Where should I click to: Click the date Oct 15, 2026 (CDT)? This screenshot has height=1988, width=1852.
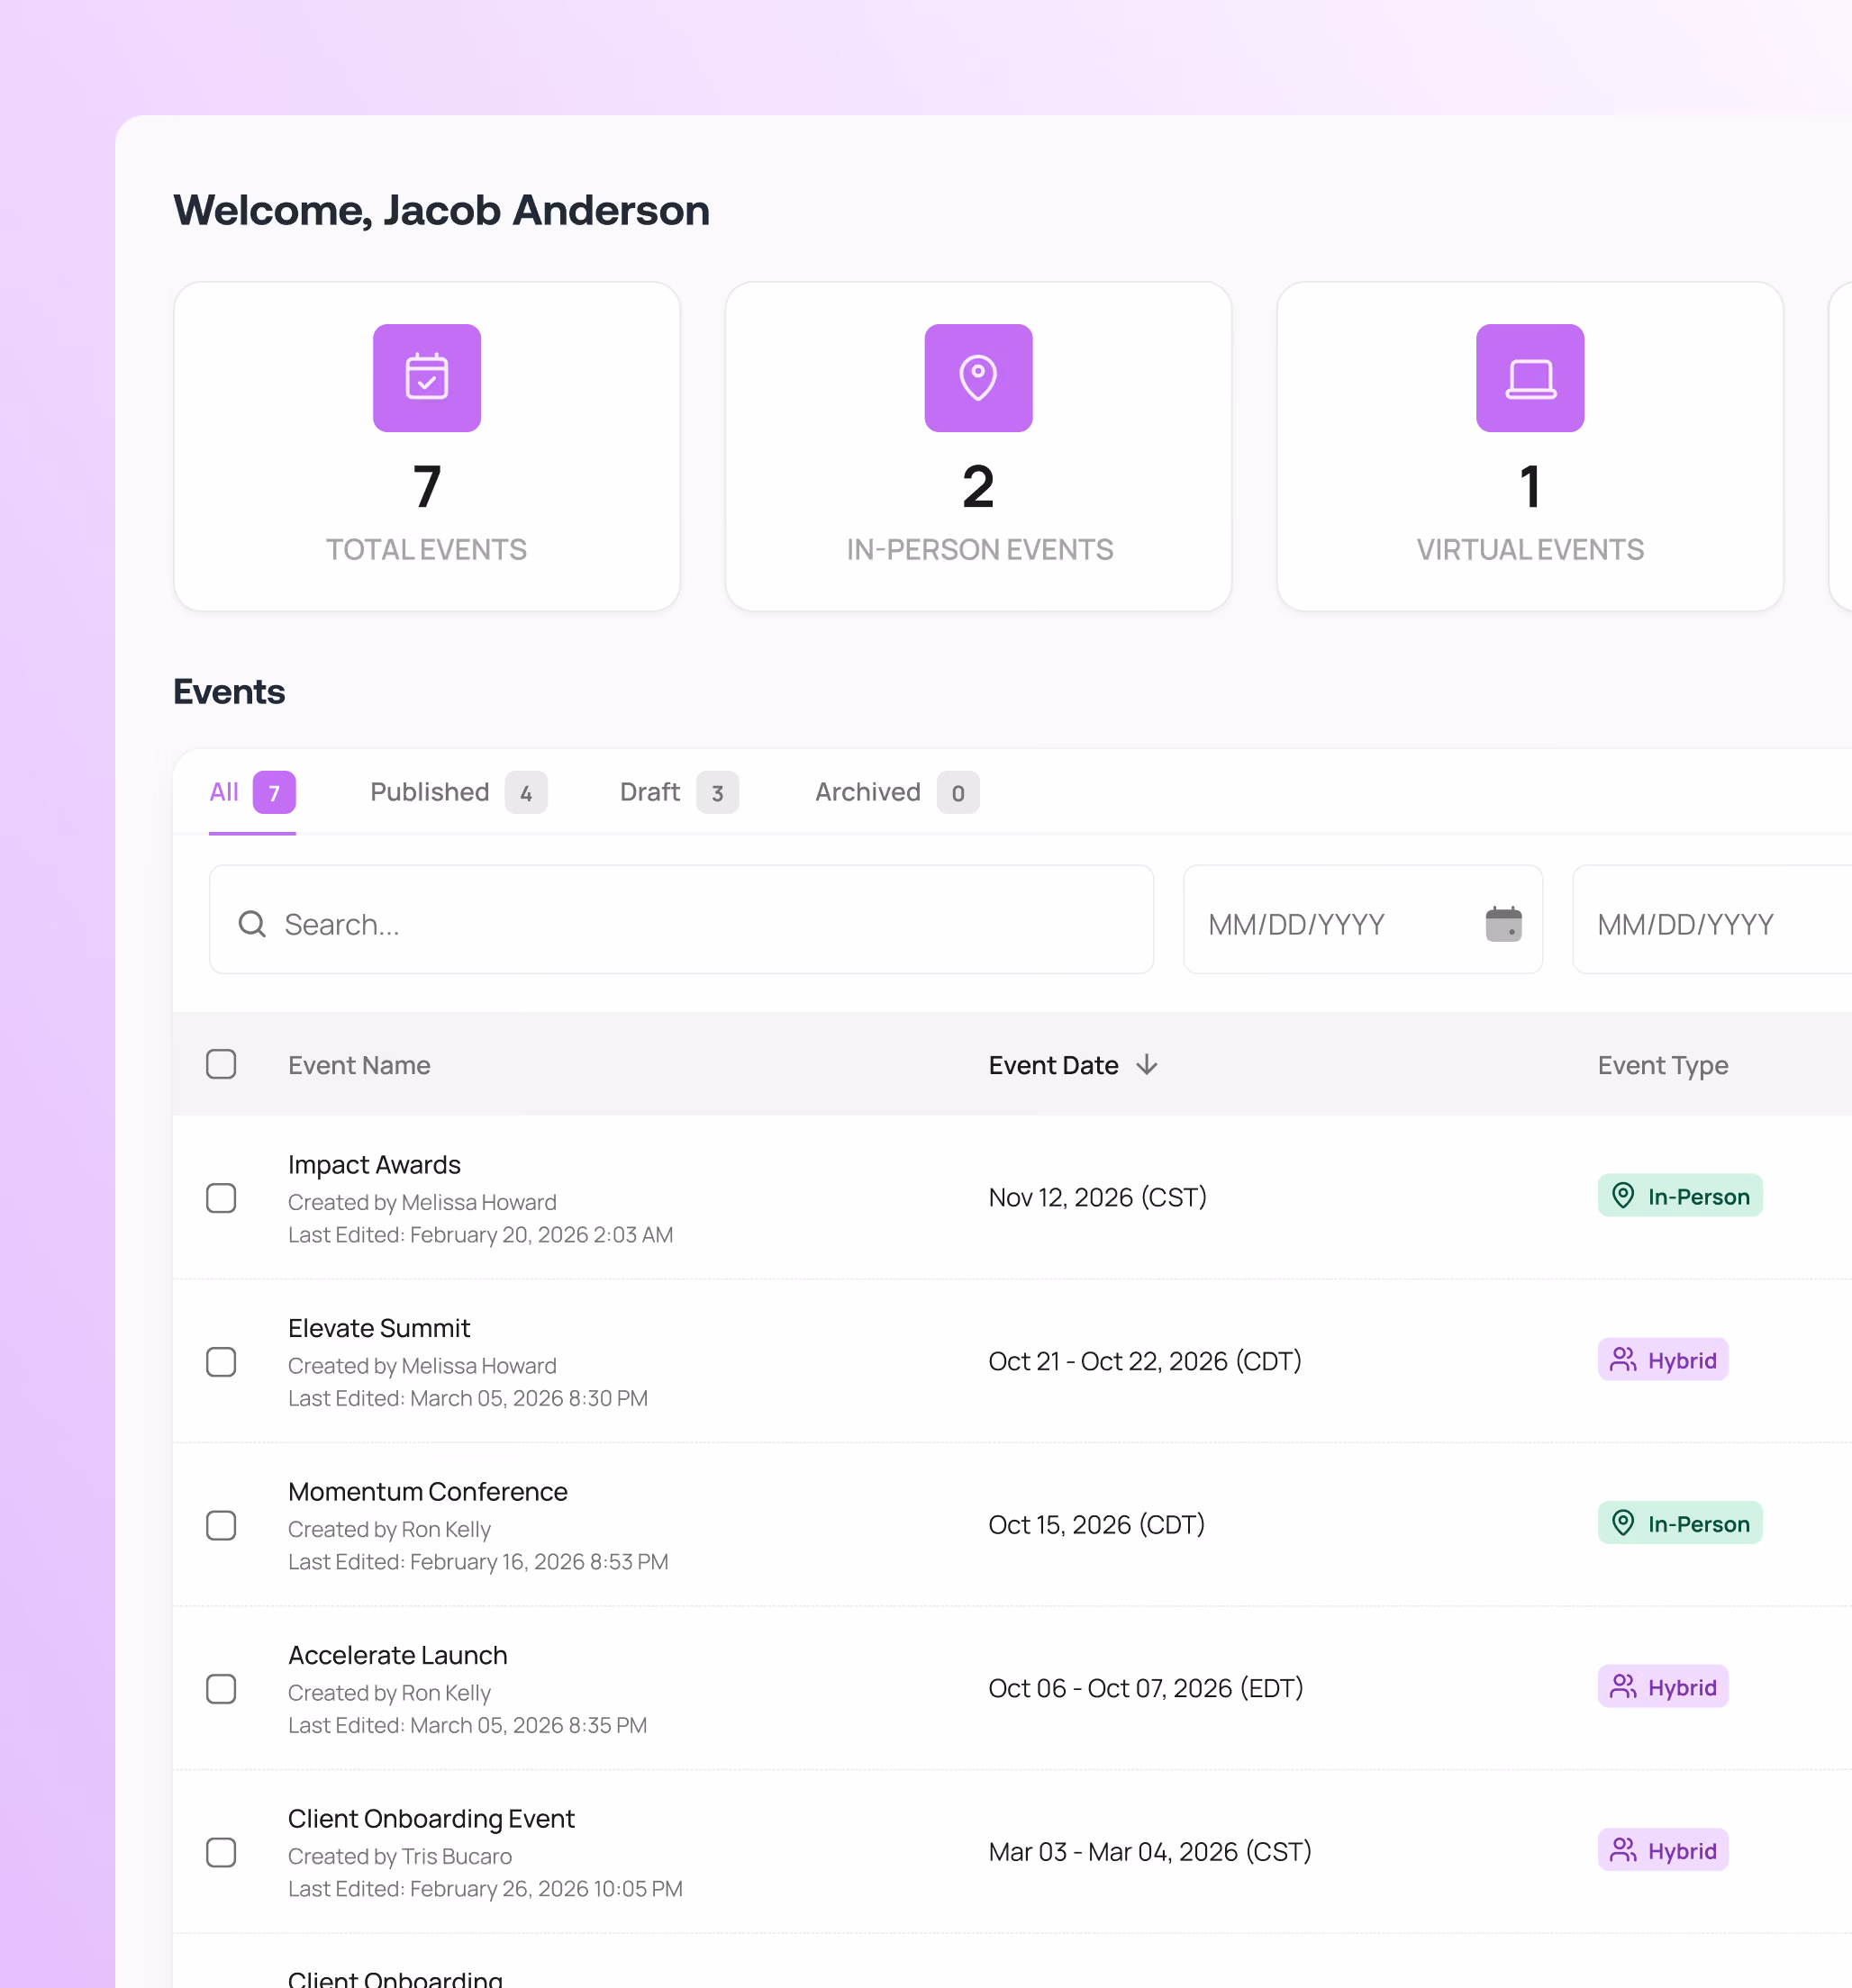(1096, 1525)
